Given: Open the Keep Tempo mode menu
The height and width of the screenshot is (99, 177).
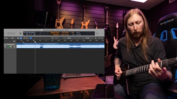Looking at the screenshot, I should 65,35.
